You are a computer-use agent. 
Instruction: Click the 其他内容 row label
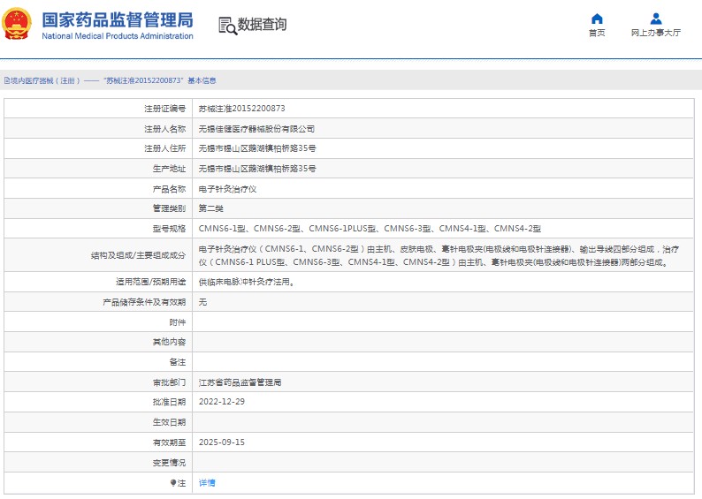click(x=169, y=342)
